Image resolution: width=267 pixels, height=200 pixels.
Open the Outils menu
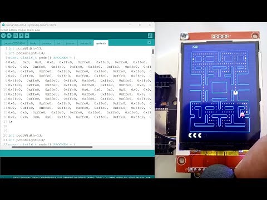(x=31, y=30)
